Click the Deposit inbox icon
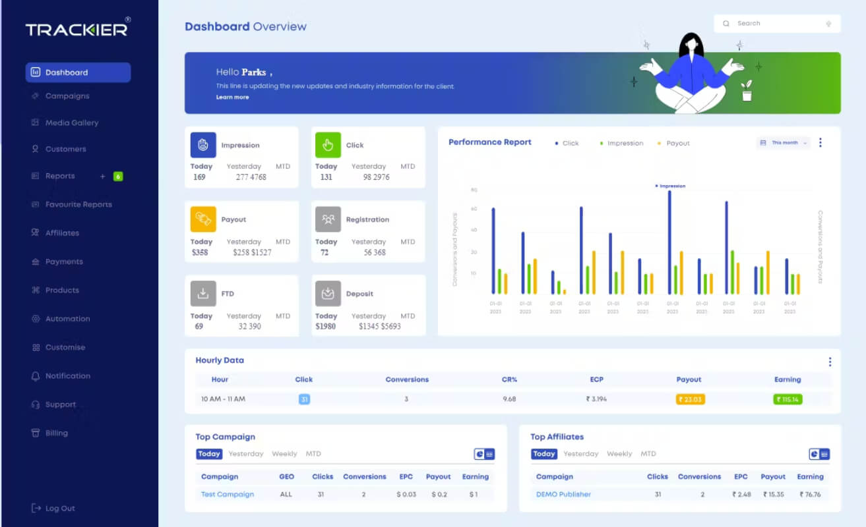Screen dimensions: 866x527 (328, 294)
